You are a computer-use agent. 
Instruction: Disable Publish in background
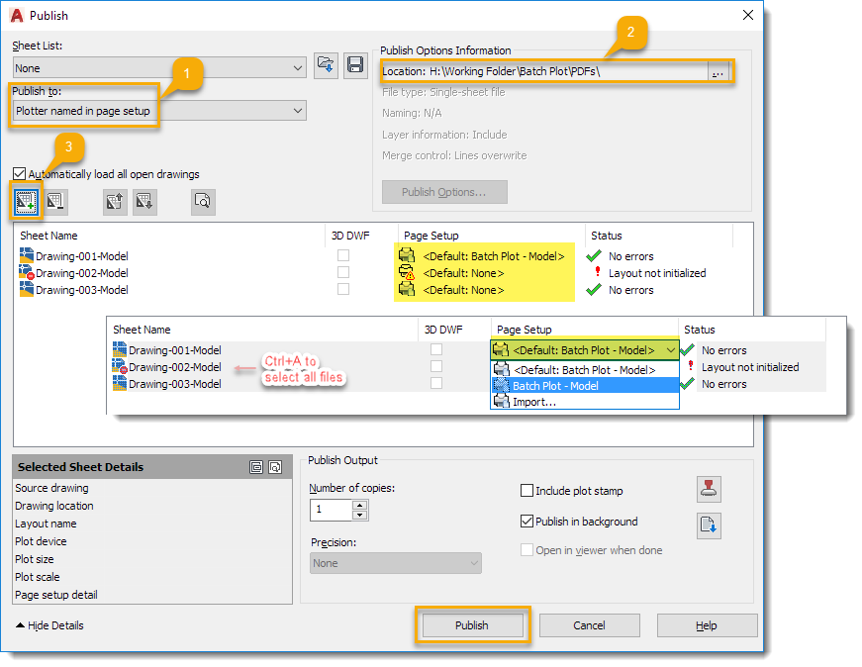[x=526, y=522]
